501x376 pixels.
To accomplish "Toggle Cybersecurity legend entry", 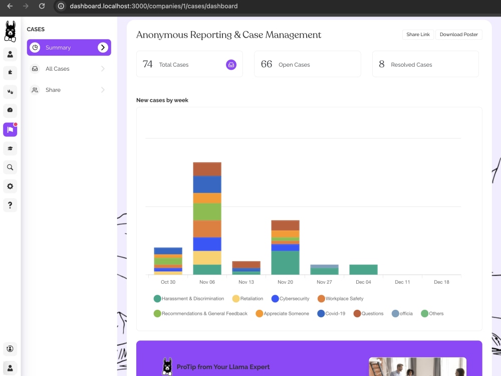I will (x=290, y=299).
